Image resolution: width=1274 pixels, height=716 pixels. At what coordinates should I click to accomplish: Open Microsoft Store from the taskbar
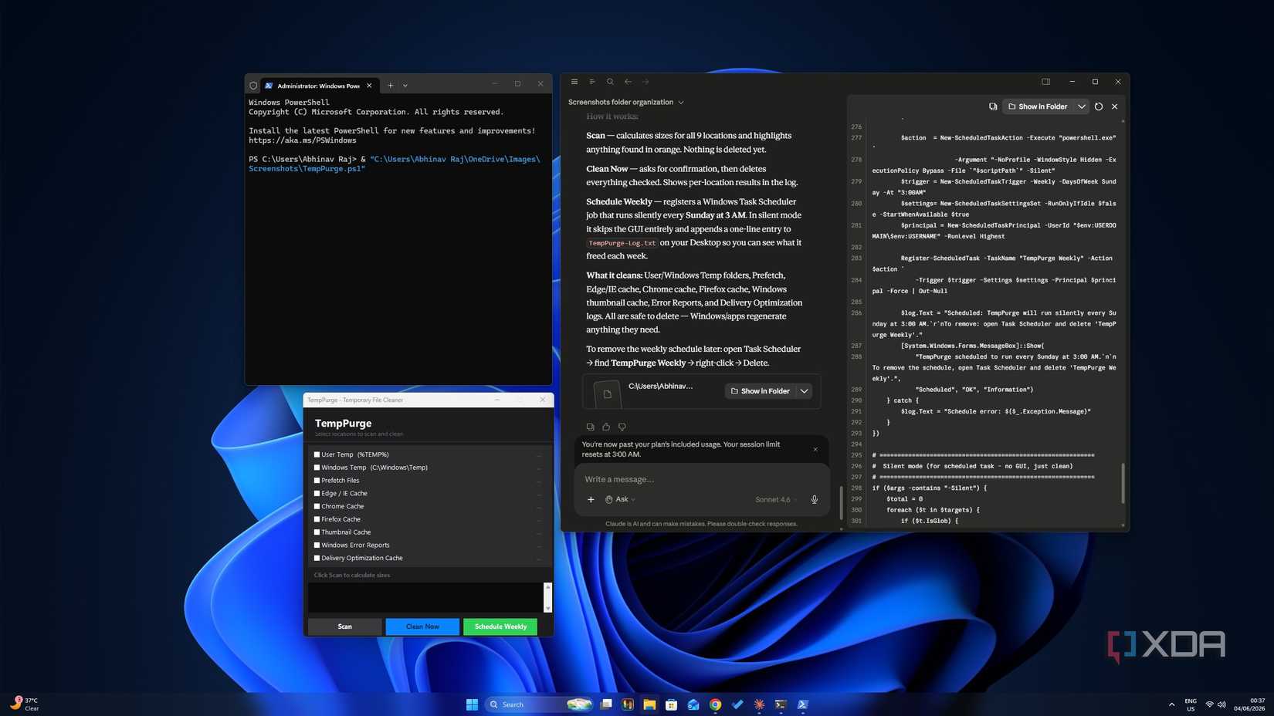tap(671, 704)
